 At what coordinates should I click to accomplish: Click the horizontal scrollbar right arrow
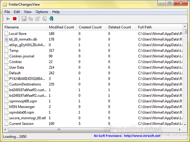coord(180,130)
